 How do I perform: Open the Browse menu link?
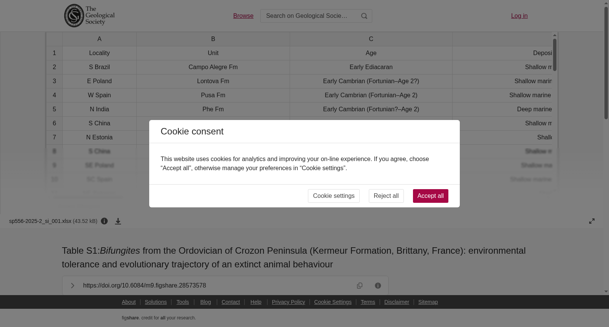pyautogui.click(x=243, y=16)
